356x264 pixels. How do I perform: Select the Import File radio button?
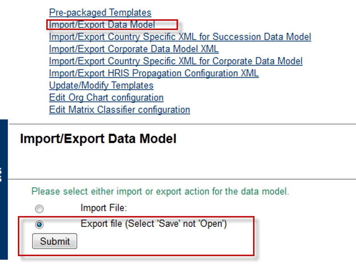coord(39,209)
